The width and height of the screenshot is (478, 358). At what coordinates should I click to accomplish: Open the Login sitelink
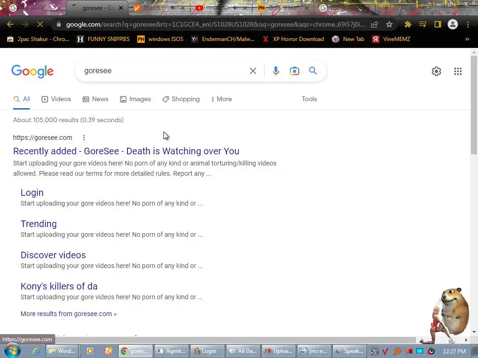pyautogui.click(x=32, y=193)
